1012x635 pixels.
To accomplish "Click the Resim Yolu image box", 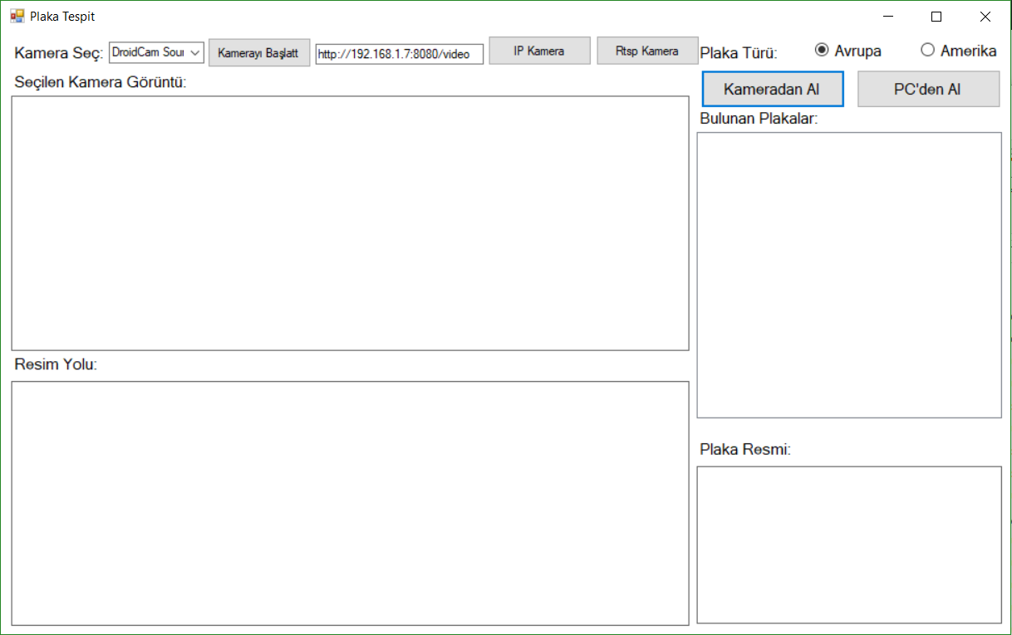I will coord(350,503).
